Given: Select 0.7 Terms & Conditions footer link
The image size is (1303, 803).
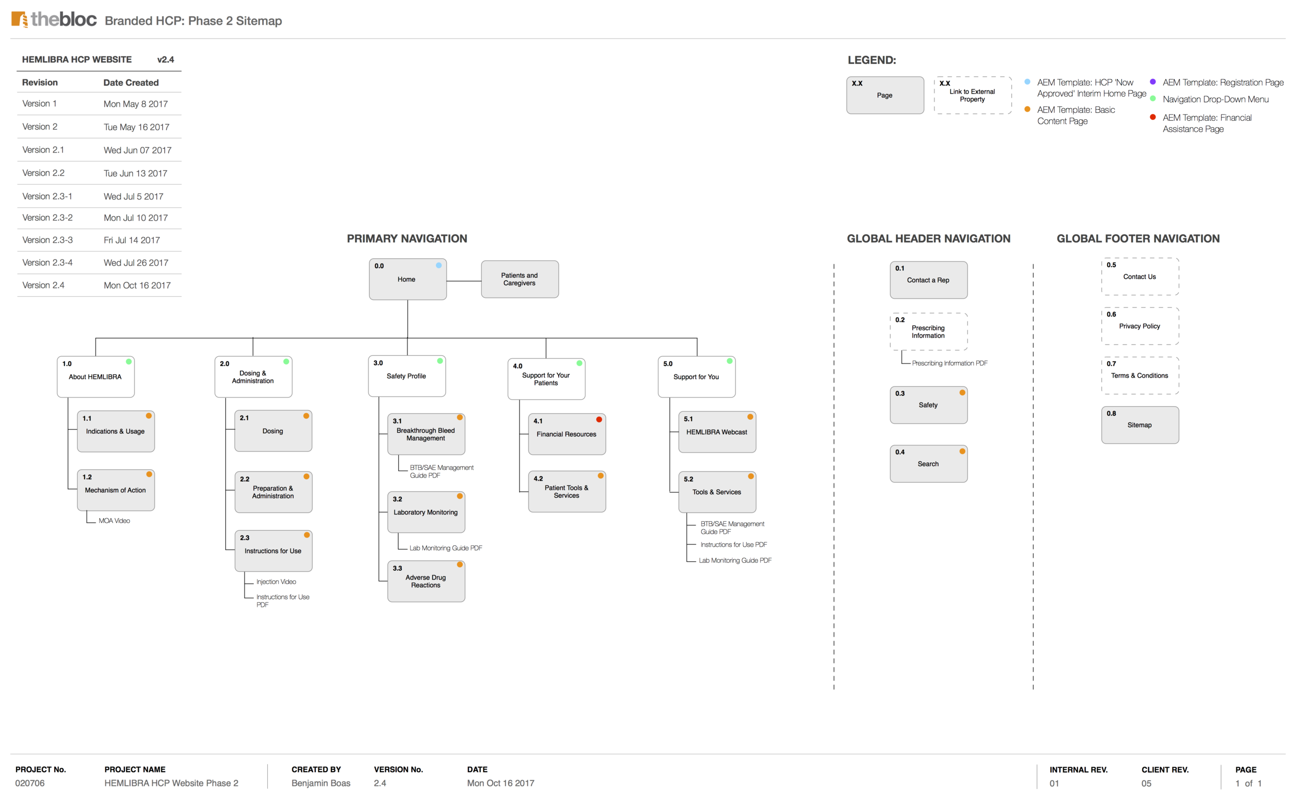Looking at the screenshot, I should pyautogui.click(x=1140, y=375).
